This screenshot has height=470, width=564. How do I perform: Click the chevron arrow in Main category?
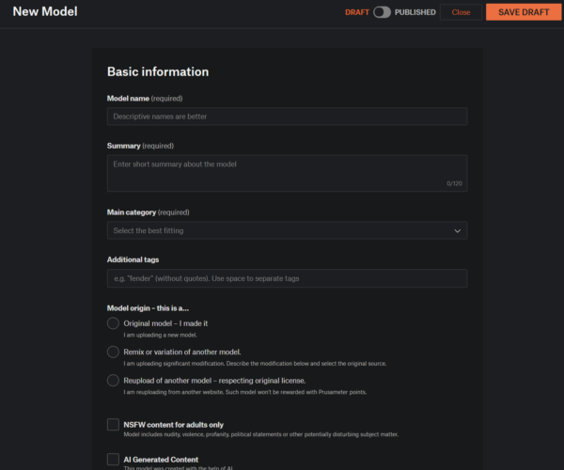pos(458,230)
